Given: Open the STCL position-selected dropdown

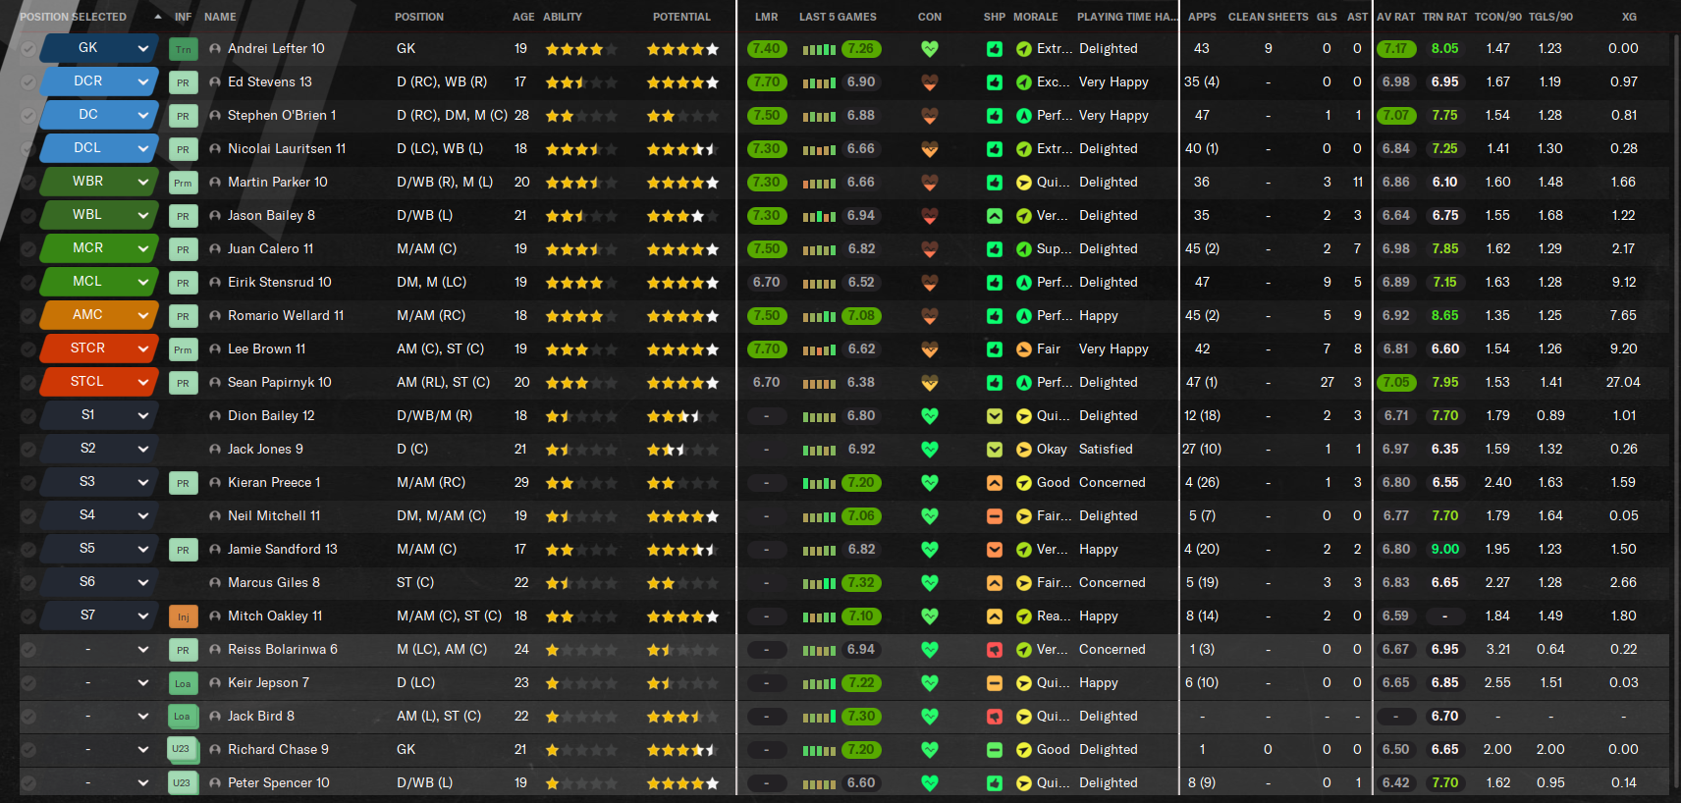Looking at the screenshot, I should (x=99, y=382).
